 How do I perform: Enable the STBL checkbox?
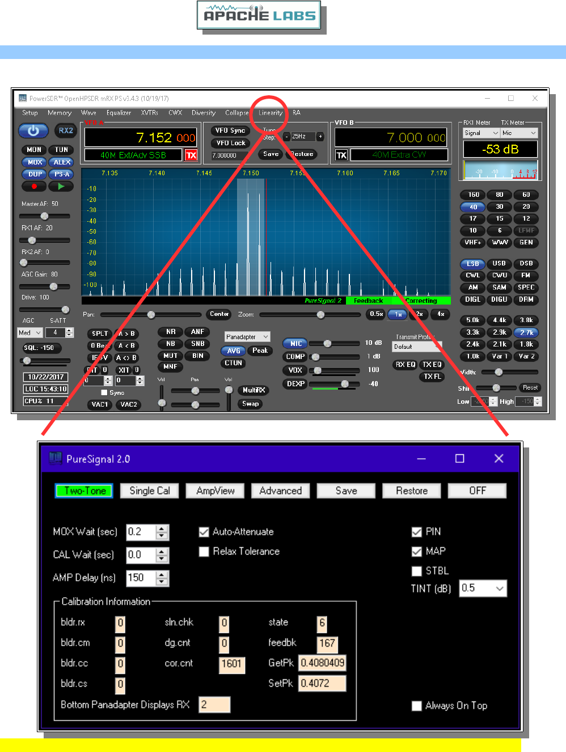[416, 571]
